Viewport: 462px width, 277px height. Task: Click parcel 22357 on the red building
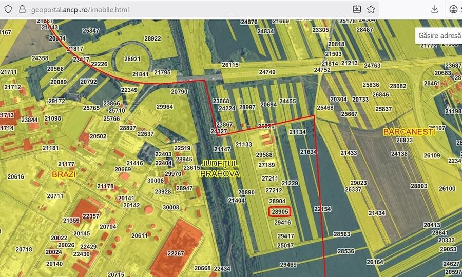(x=91, y=216)
